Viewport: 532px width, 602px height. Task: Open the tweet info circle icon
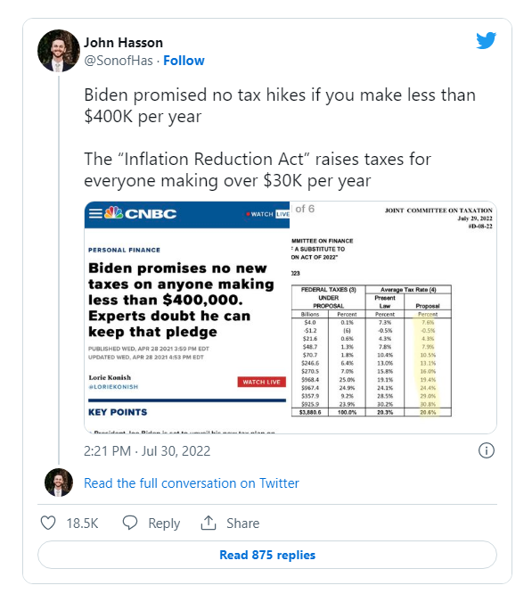(x=487, y=450)
